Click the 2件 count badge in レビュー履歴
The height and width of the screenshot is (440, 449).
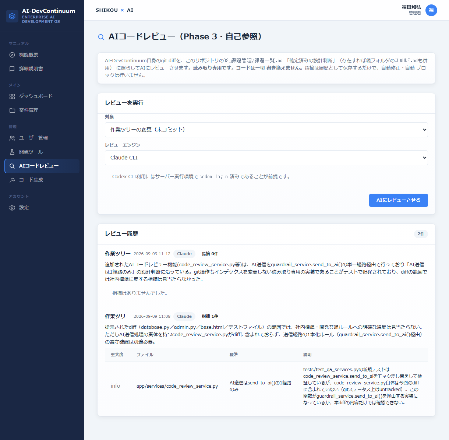click(x=421, y=234)
